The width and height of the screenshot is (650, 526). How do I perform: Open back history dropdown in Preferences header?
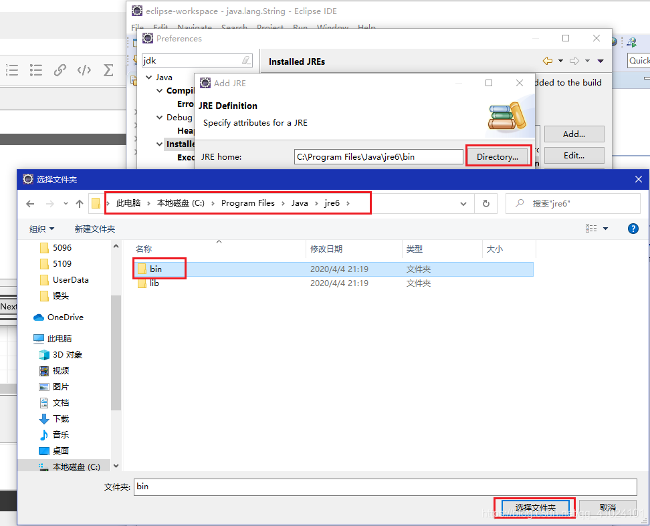(560, 61)
